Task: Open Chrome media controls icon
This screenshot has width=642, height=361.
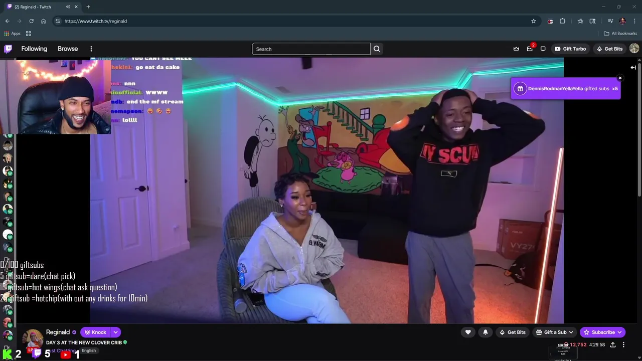Action: click(610, 21)
